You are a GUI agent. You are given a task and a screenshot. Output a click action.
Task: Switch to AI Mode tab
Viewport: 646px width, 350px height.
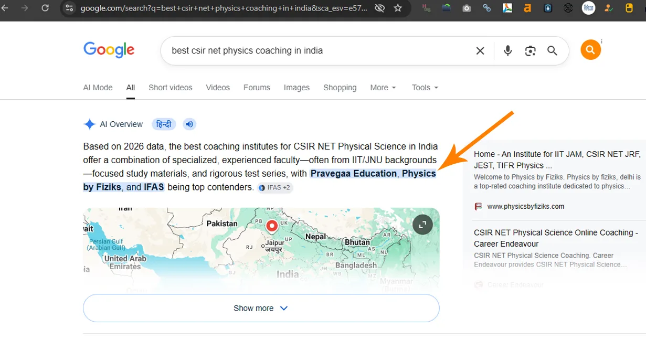click(98, 88)
